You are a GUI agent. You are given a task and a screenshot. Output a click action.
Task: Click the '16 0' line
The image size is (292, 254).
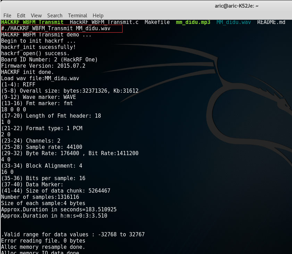point(7,172)
